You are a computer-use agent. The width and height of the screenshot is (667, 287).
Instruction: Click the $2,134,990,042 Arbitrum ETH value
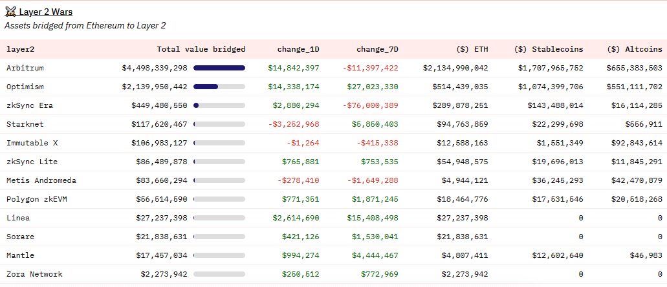coord(455,68)
